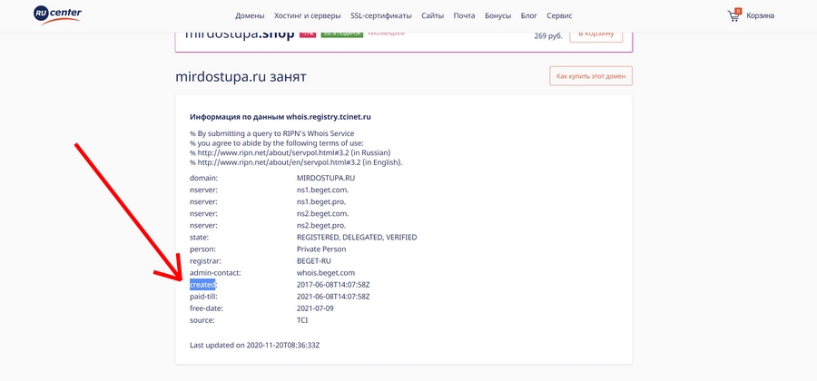This screenshot has width=817, height=381.
Task: Click the source label
Action: (202, 320)
